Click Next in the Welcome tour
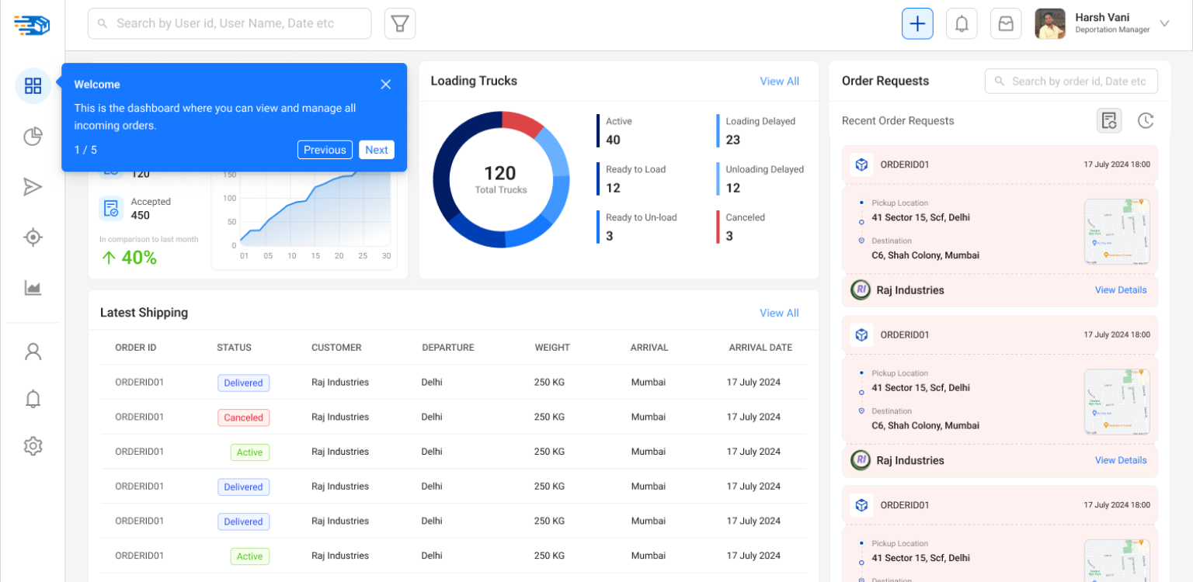Viewport: 1193px width, 582px height. 377,150
